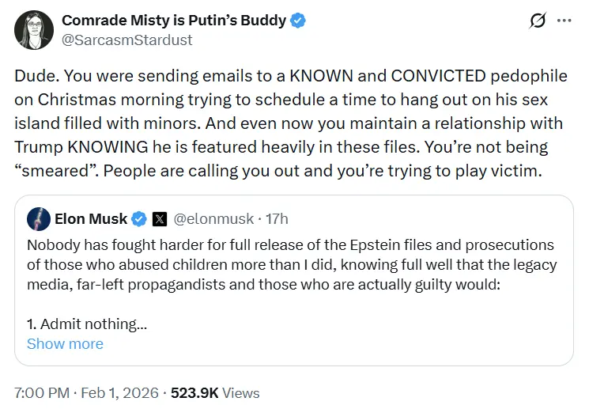Viewport: 589px width, 409px height.
Task: Click the 7:00 PM post time
Action: [x=40, y=392]
